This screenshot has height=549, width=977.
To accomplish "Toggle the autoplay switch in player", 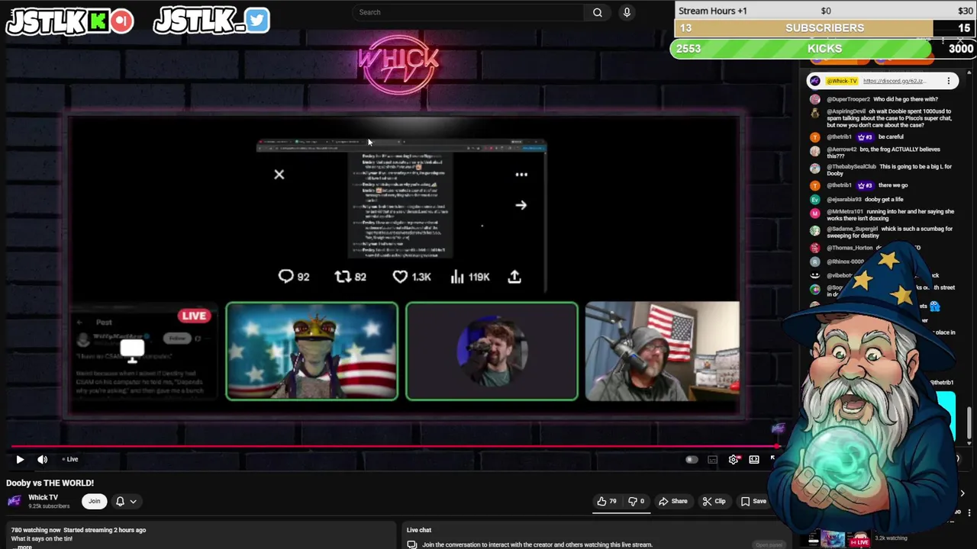I will point(692,459).
